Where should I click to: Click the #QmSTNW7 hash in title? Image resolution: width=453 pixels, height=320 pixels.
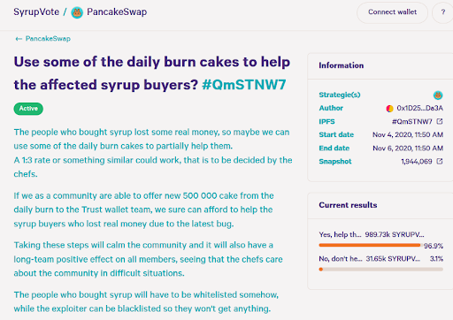[x=244, y=85]
